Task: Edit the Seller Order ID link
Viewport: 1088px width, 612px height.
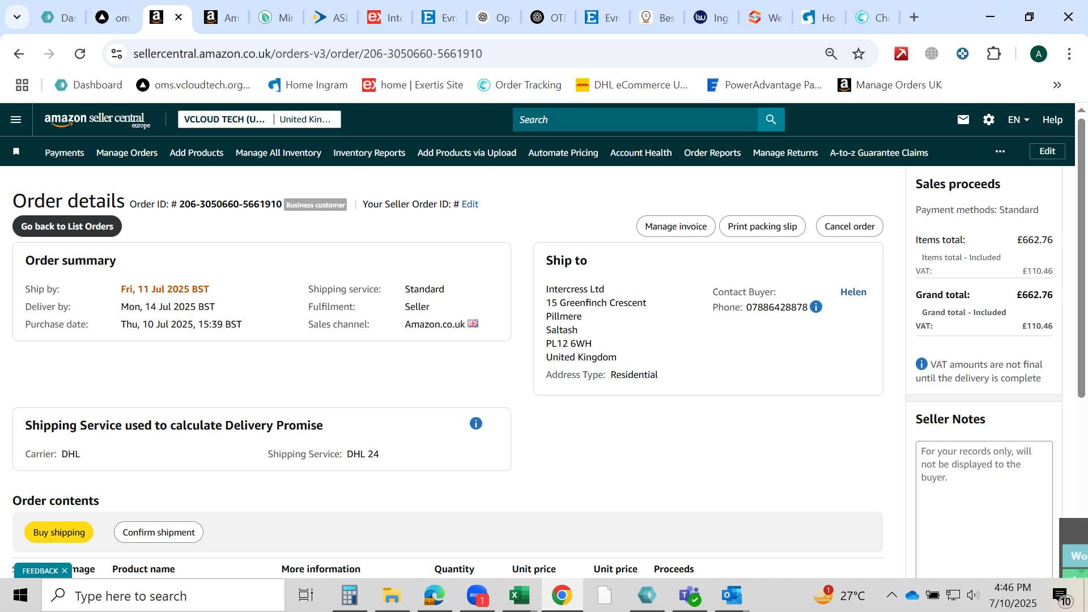Action: coord(470,204)
